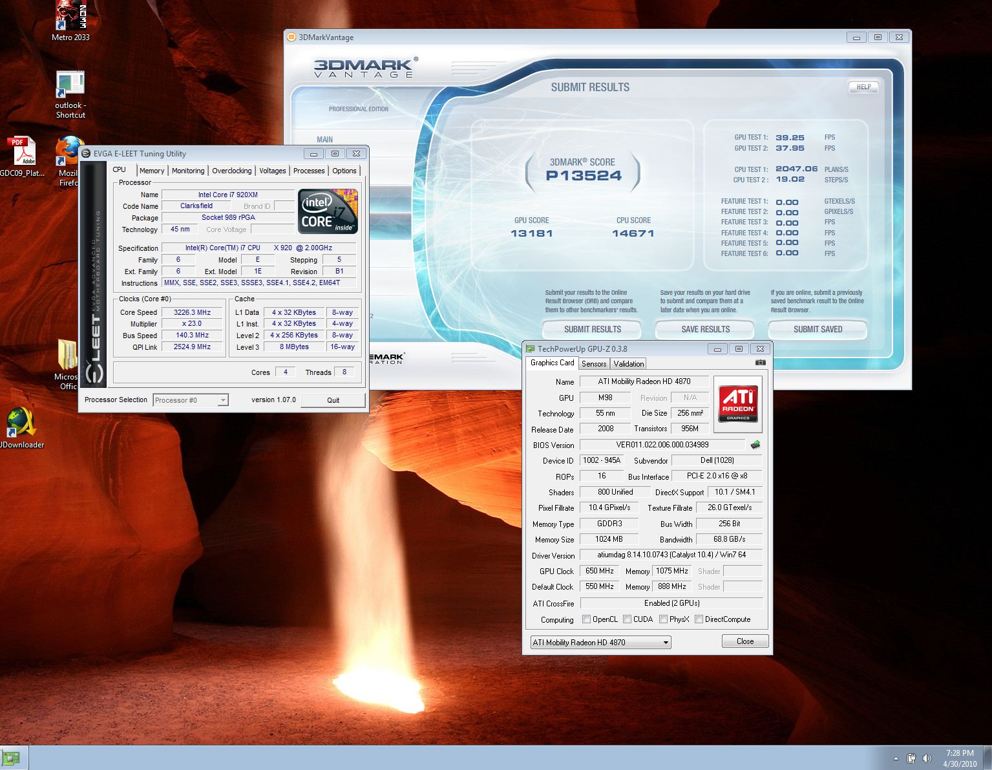Image resolution: width=992 pixels, height=770 pixels.
Task: Toggle the DirectCompute checkbox
Action: click(x=699, y=619)
